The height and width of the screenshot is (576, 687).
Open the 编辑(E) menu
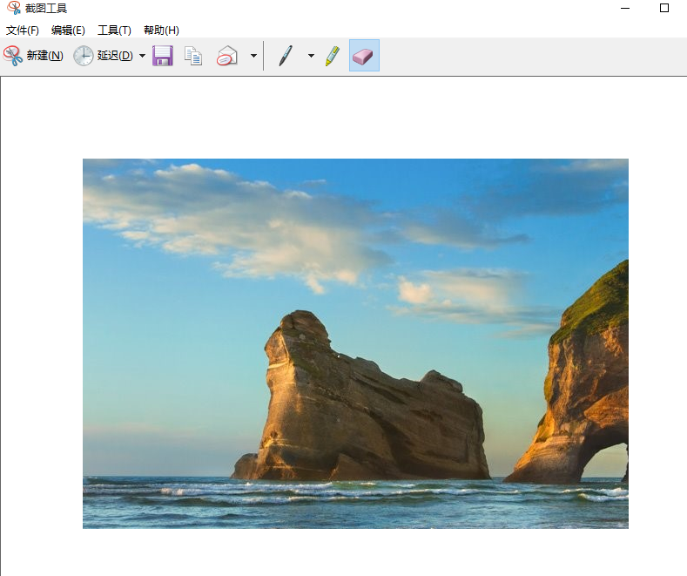point(68,30)
